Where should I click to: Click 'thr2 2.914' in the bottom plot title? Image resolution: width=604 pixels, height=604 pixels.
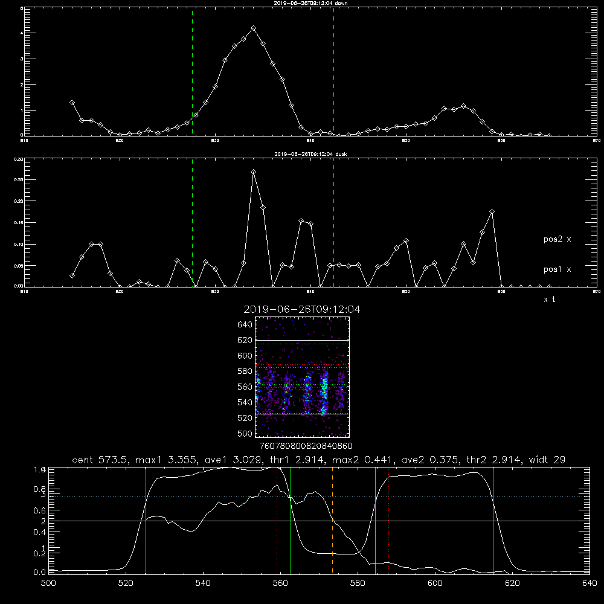494,460
